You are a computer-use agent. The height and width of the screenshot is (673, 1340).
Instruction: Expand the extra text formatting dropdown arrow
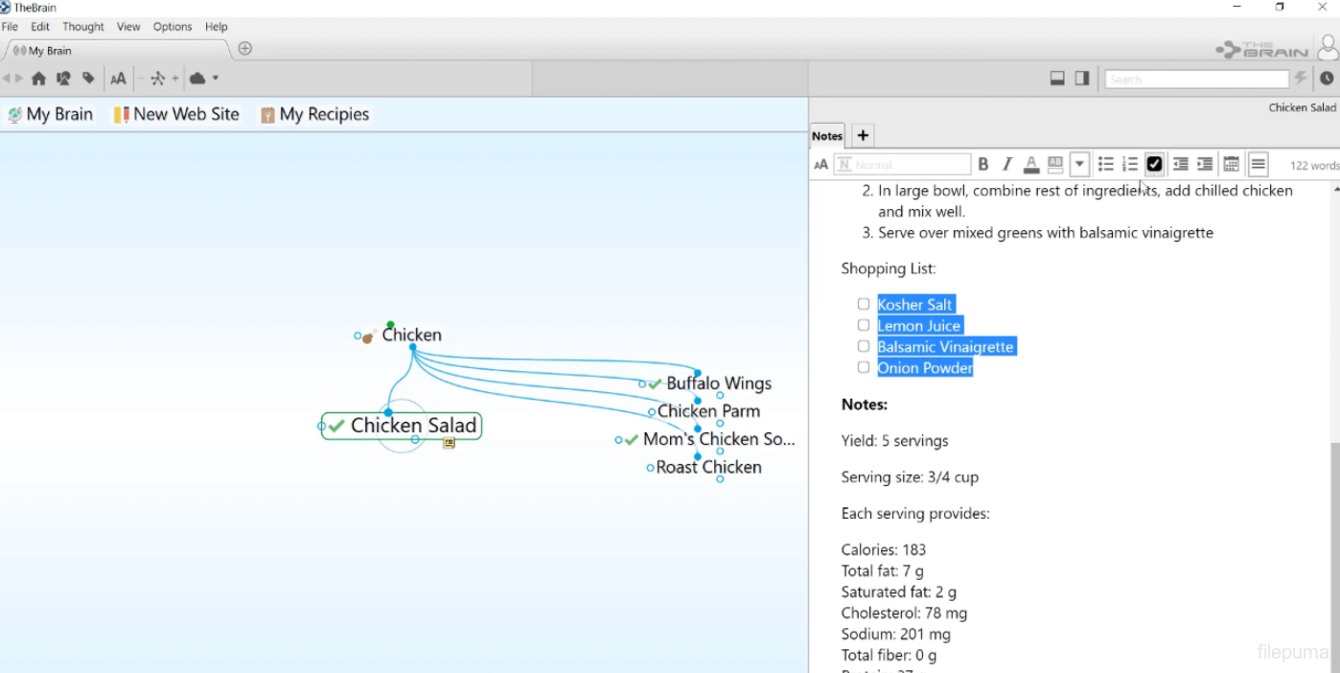click(1079, 165)
